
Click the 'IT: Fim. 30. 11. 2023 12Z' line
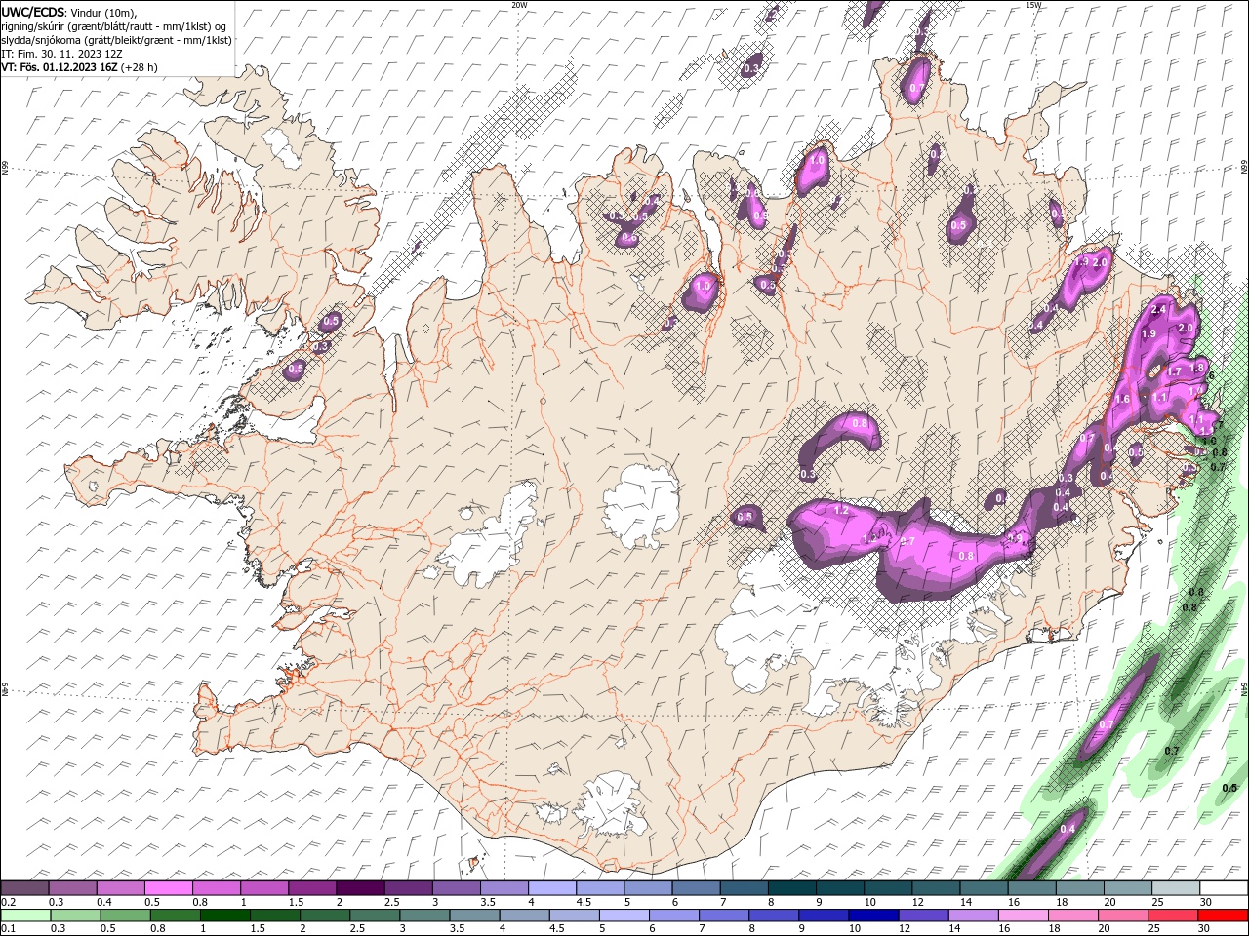click(x=62, y=54)
